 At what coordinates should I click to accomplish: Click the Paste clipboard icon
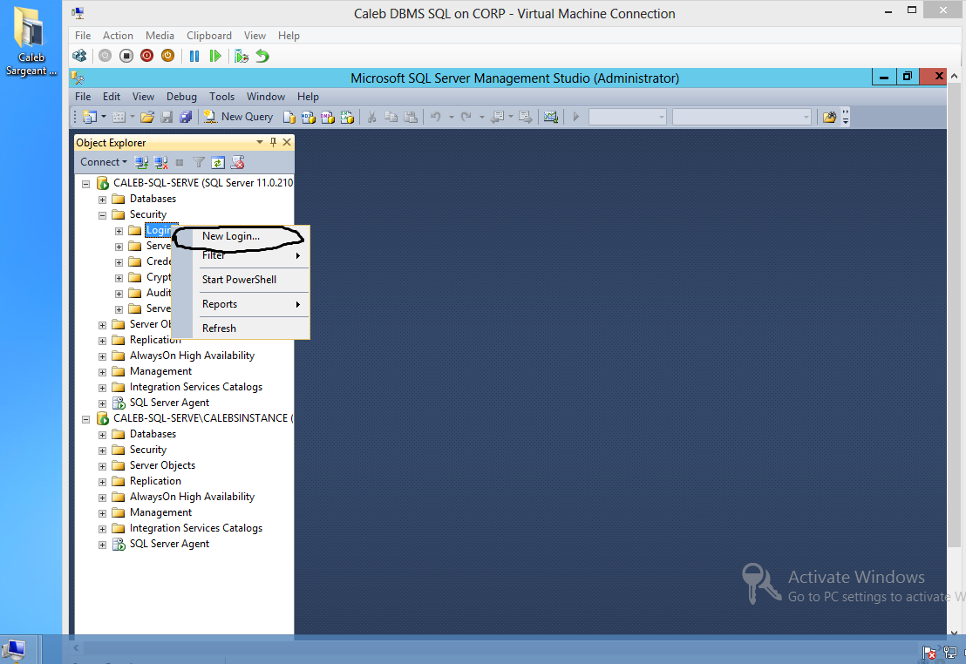[411, 117]
